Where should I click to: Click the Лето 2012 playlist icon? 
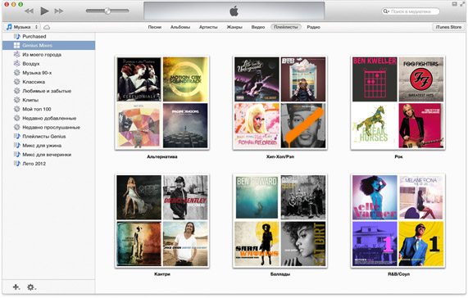(x=16, y=164)
